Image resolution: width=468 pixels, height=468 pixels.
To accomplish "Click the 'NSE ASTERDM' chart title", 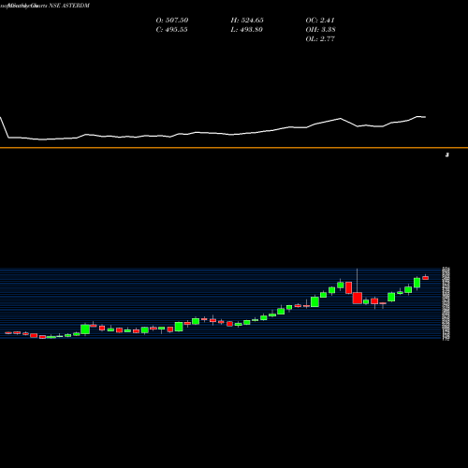I will click(69, 6).
